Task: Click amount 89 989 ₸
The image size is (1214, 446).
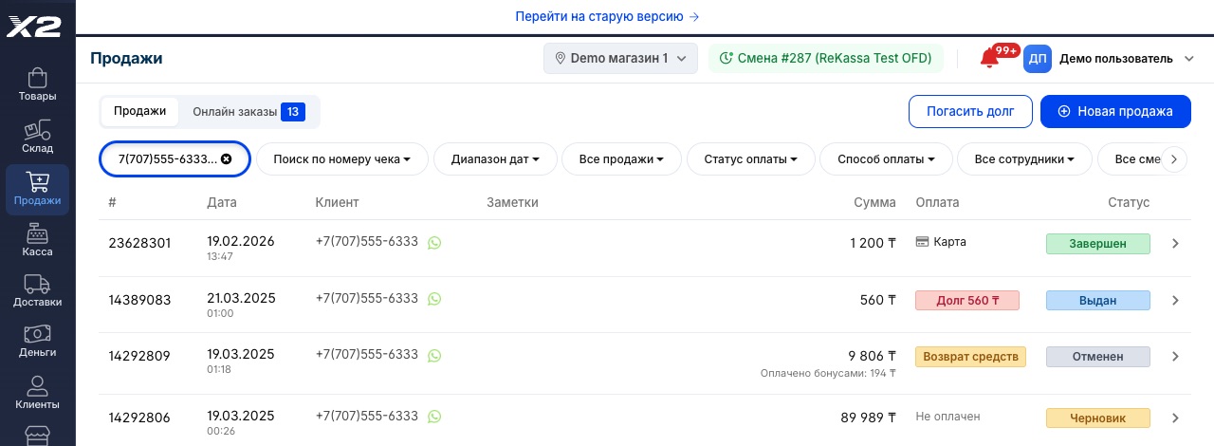Action: coord(868,418)
